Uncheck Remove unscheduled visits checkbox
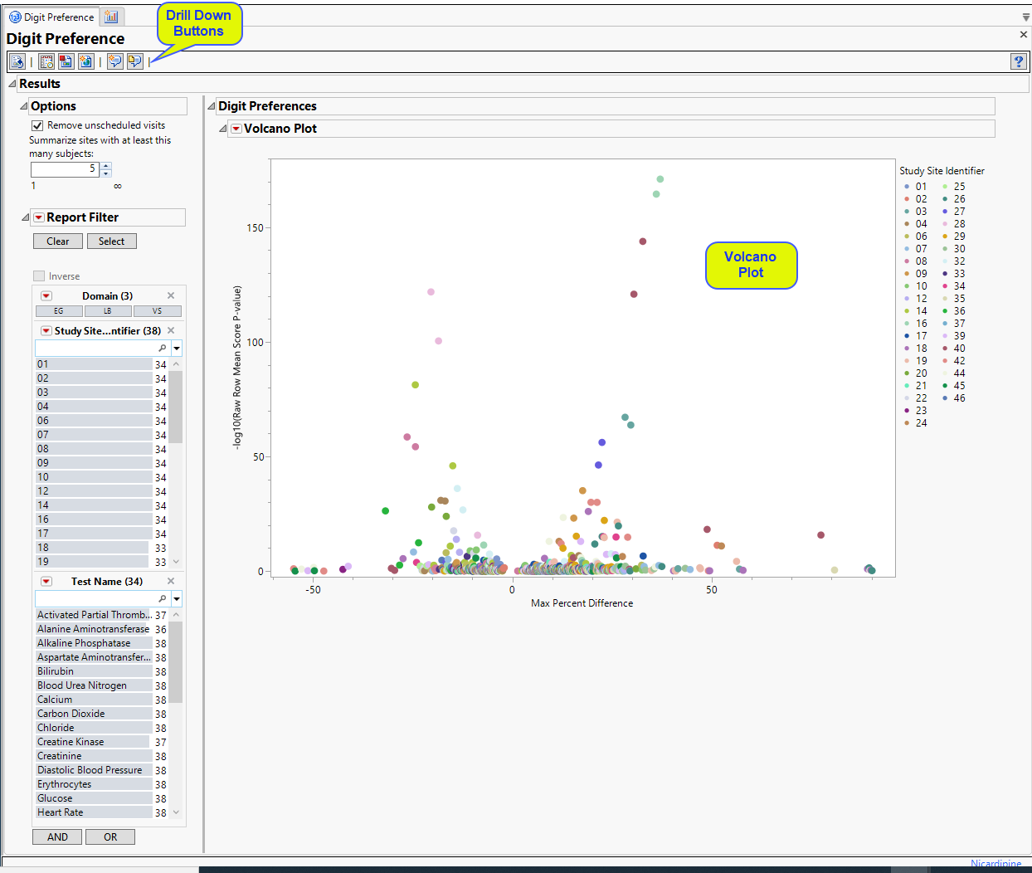1032x873 pixels. coord(37,125)
